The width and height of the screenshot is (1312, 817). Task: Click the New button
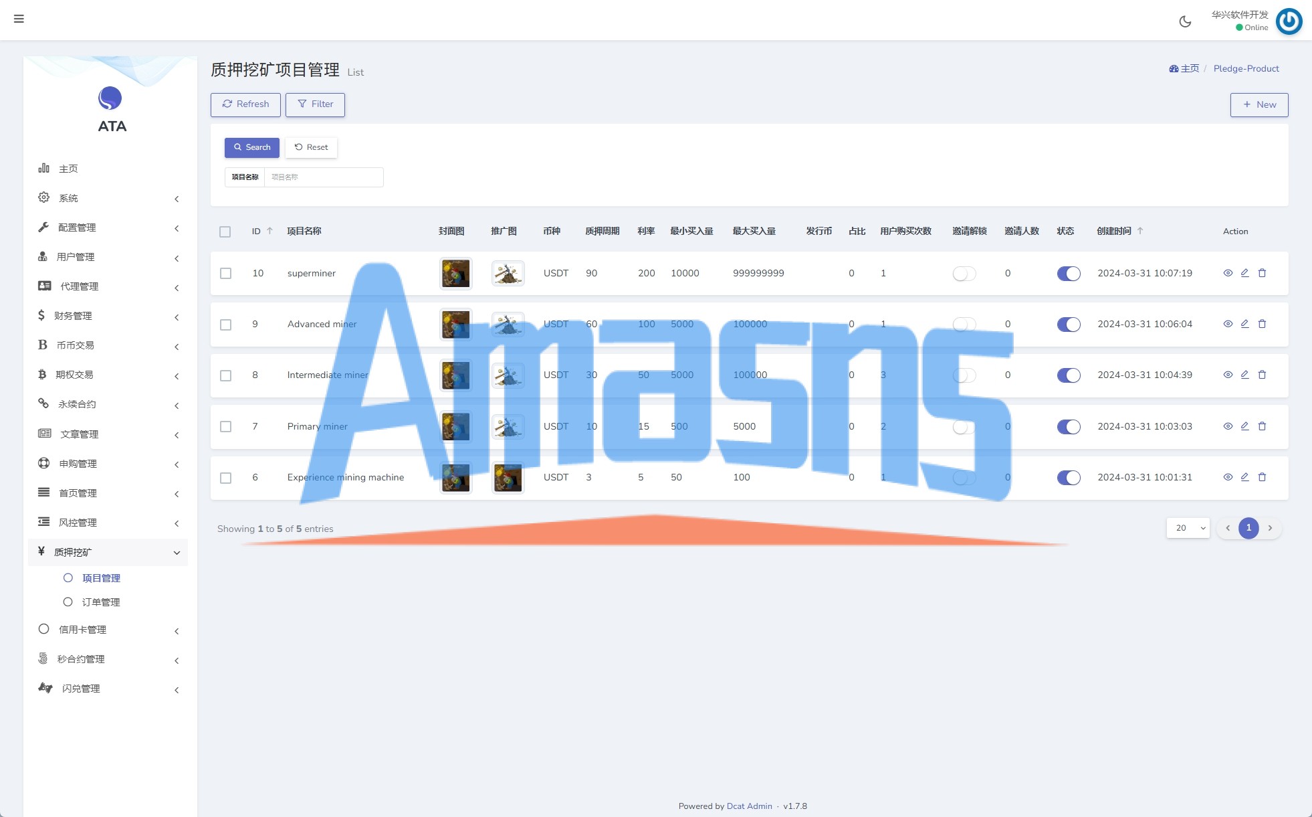pyautogui.click(x=1259, y=104)
